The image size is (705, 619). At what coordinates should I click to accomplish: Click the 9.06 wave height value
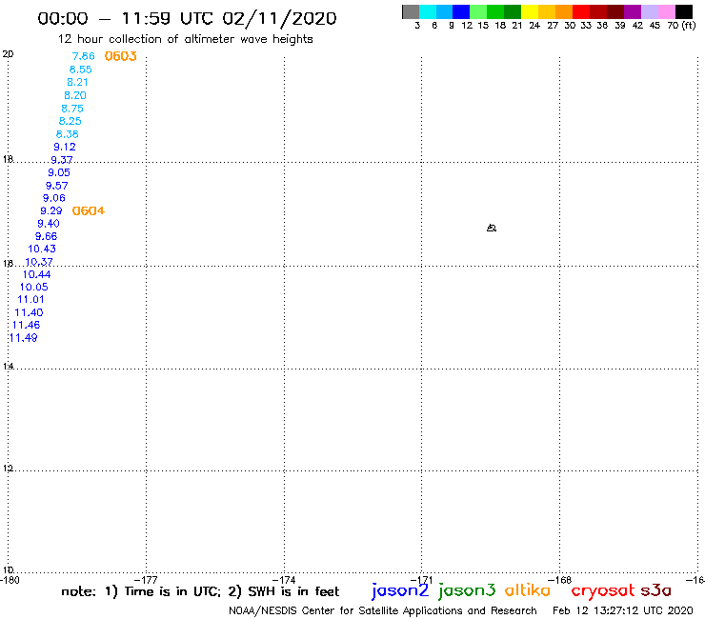[x=54, y=198]
